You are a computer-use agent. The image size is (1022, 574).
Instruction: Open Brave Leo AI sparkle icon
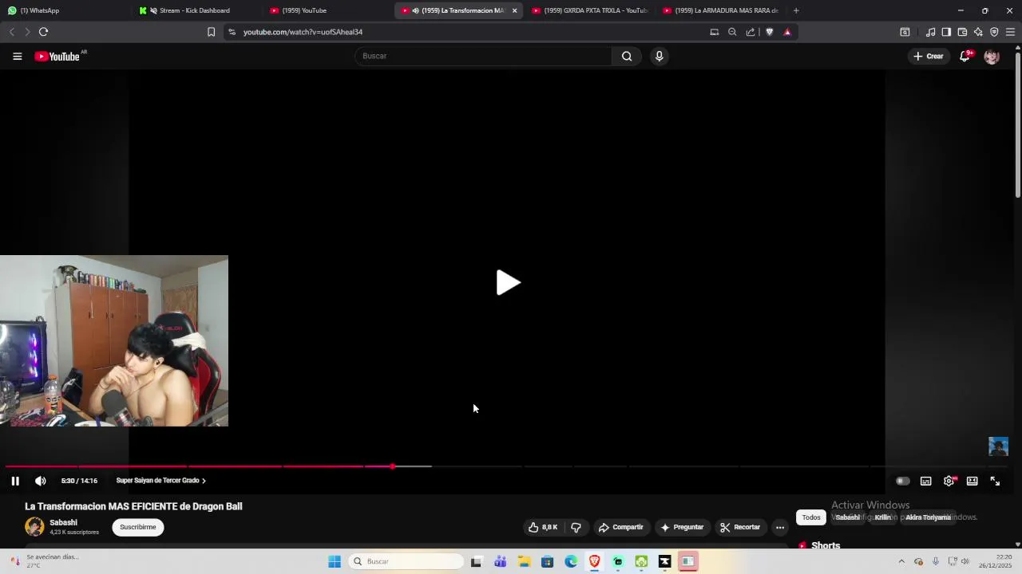tap(978, 32)
